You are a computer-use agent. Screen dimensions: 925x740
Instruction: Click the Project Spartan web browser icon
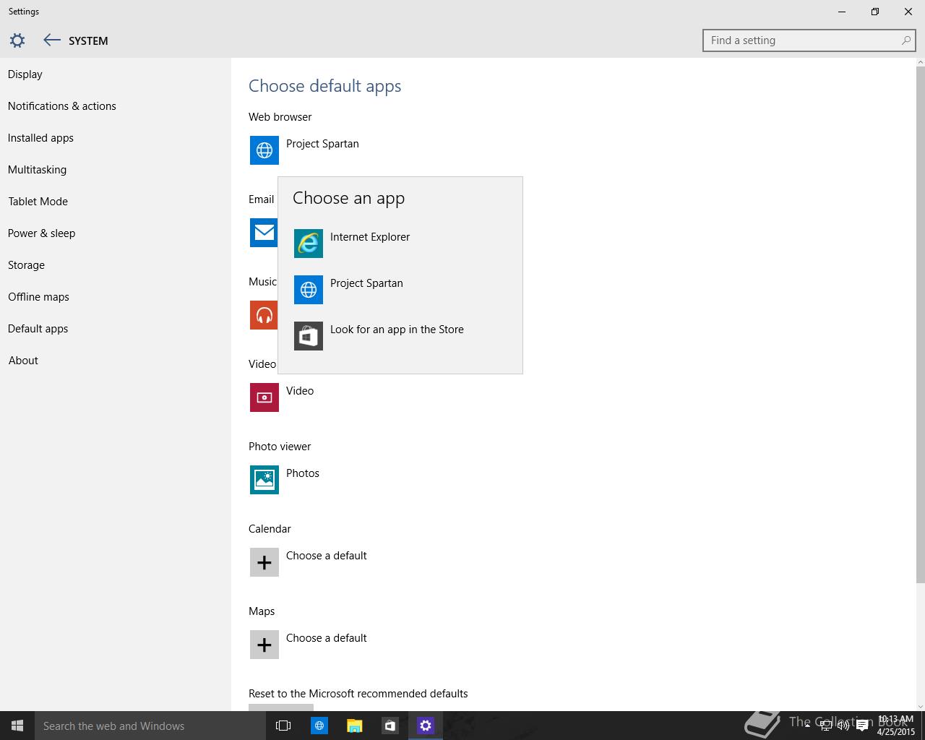[x=264, y=150]
